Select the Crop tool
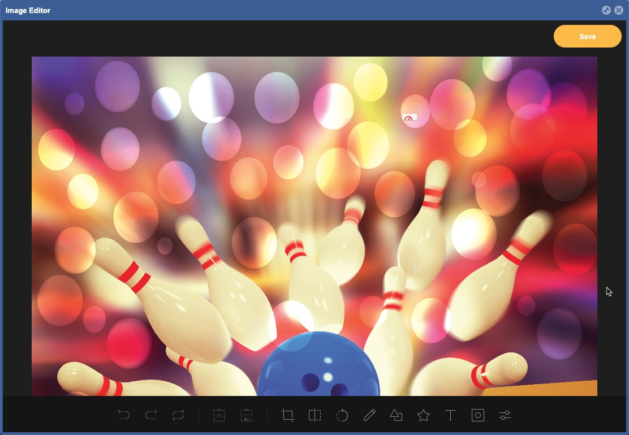 click(288, 415)
